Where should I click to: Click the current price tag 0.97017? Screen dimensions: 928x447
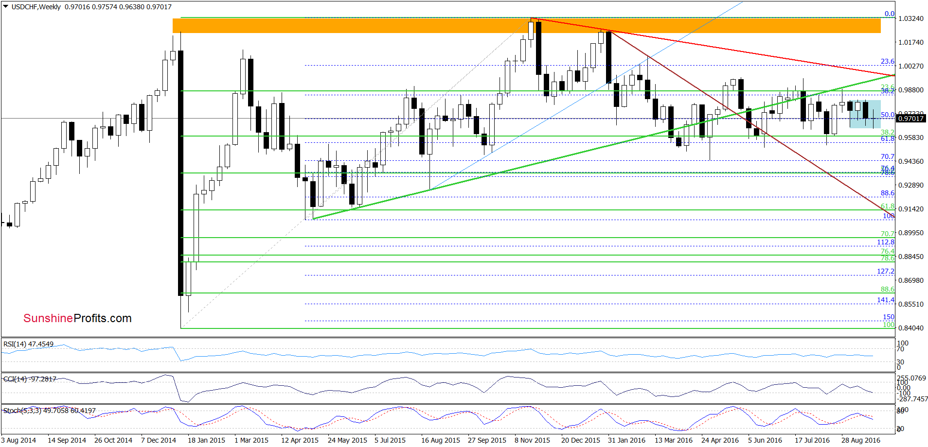(x=910, y=118)
